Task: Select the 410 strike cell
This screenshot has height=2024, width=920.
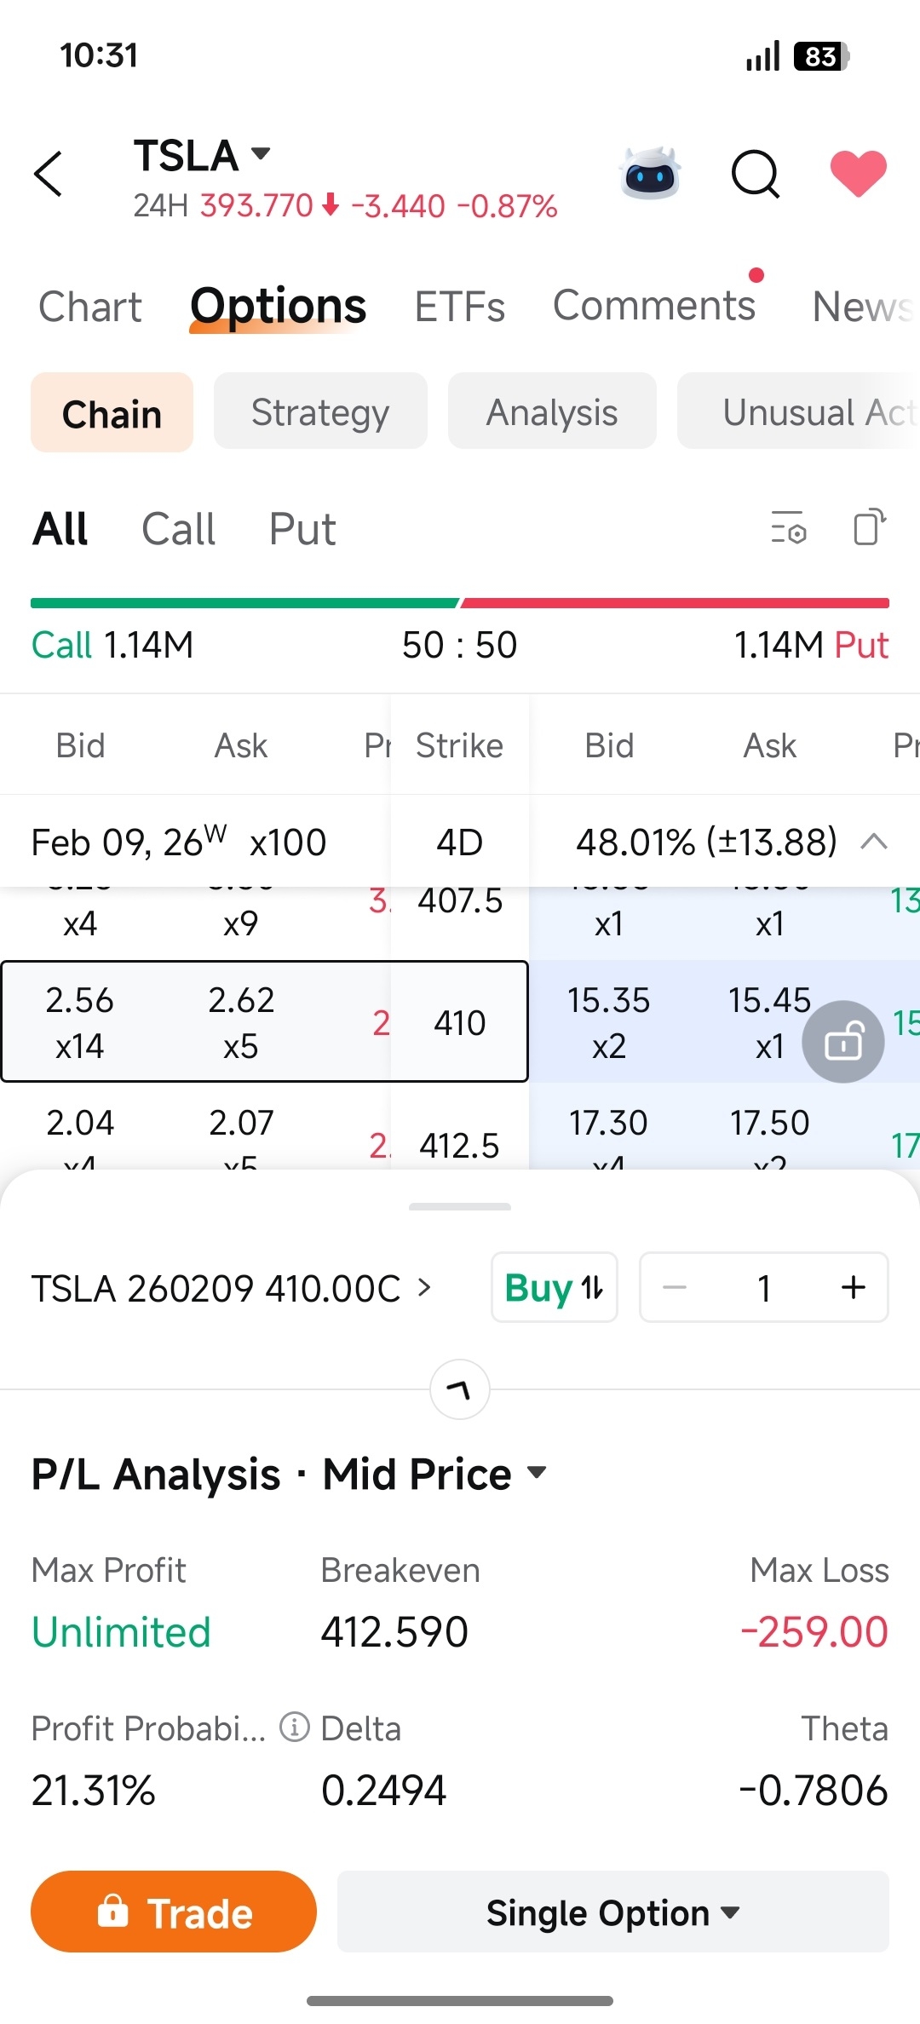Action: (460, 1022)
